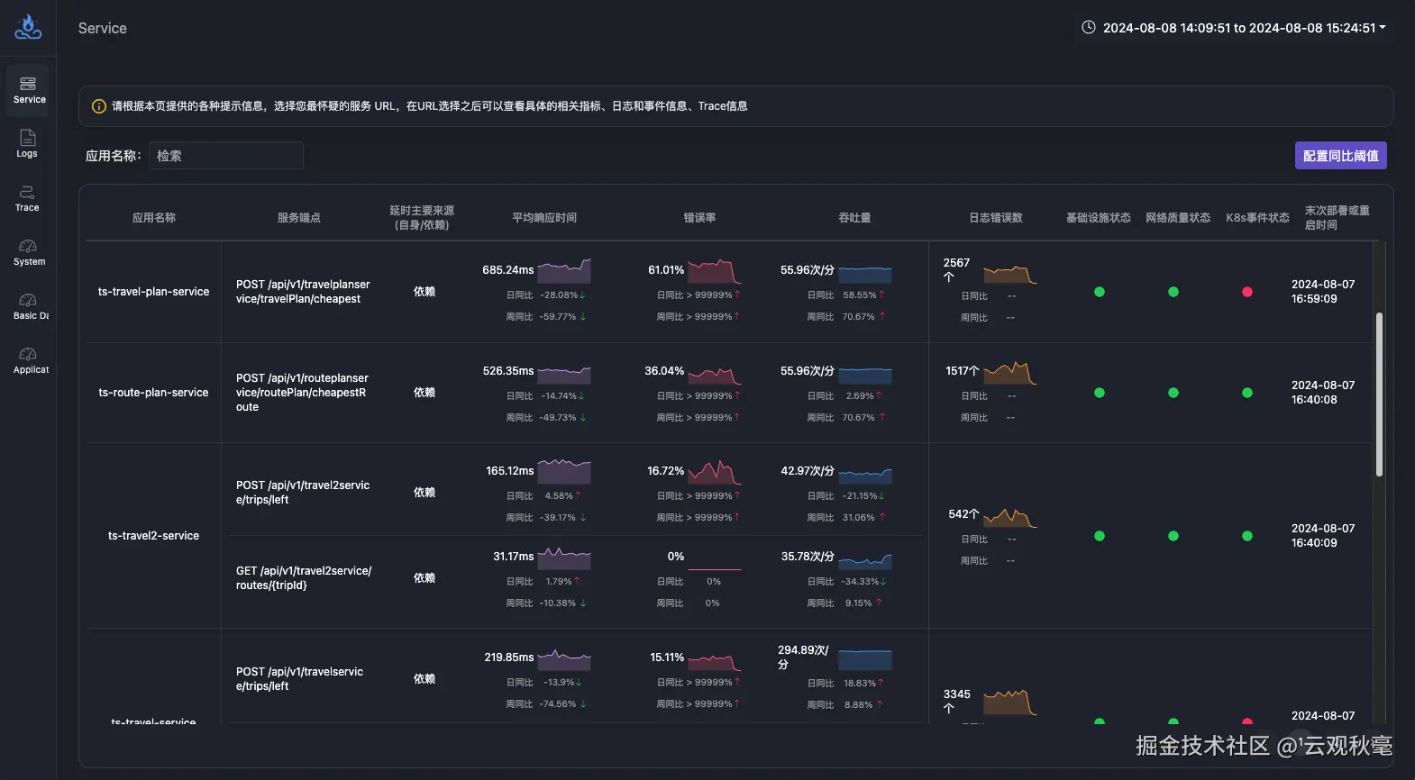Click the 日志错误数 column header
This screenshot has width=1415, height=780.
tap(996, 218)
